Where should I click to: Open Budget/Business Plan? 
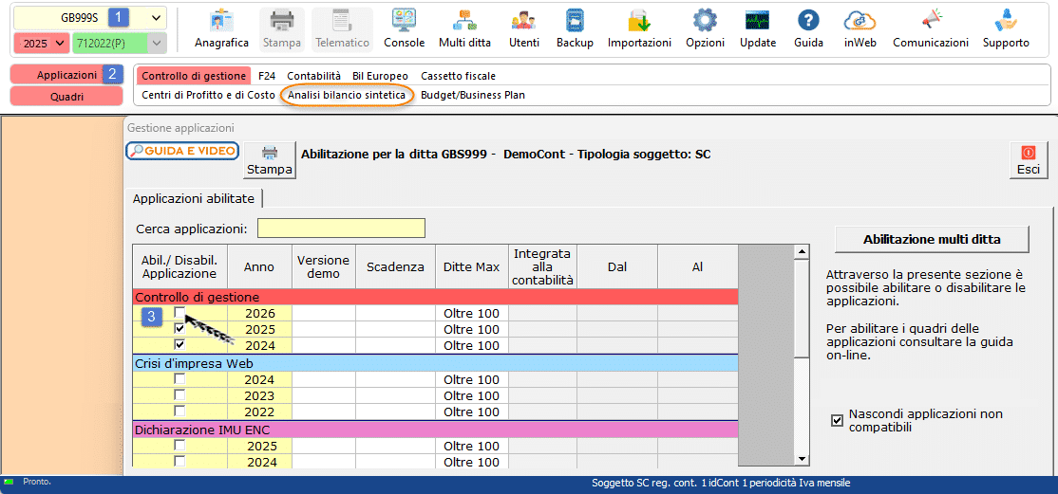point(473,95)
